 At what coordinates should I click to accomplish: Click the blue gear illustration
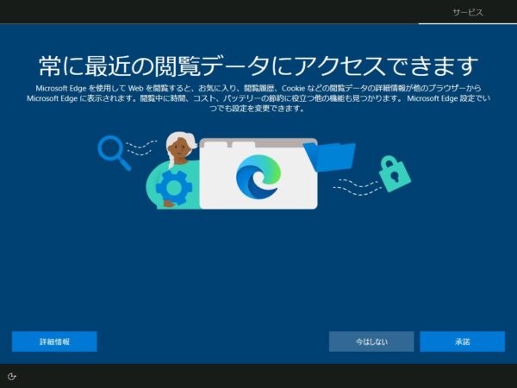tap(174, 187)
